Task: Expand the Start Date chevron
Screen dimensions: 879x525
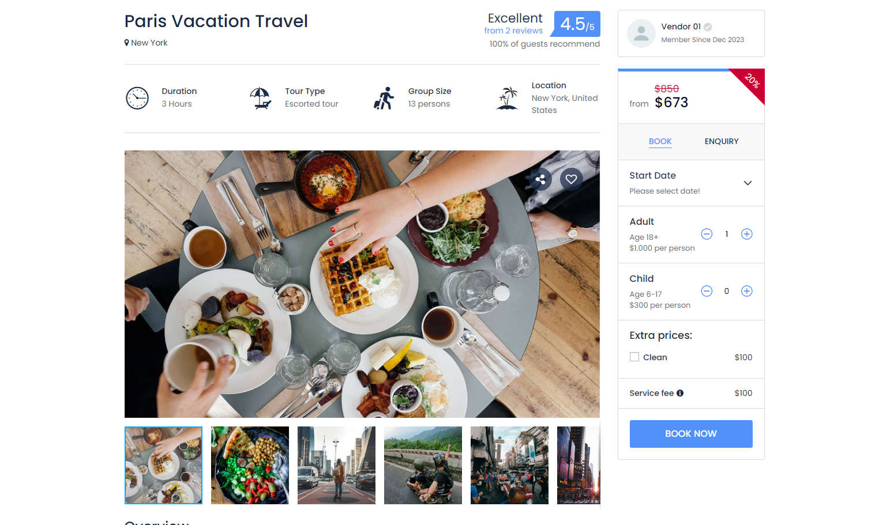Action: pos(747,183)
